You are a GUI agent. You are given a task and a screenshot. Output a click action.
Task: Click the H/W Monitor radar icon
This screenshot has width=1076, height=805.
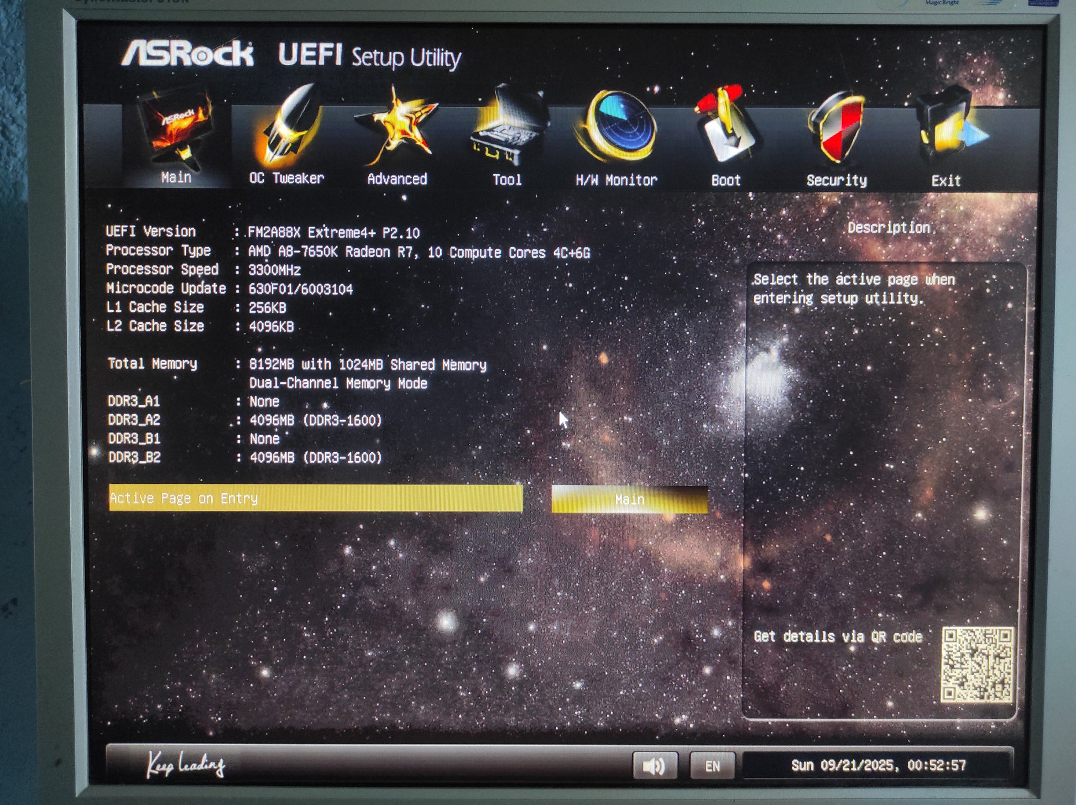tap(617, 127)
